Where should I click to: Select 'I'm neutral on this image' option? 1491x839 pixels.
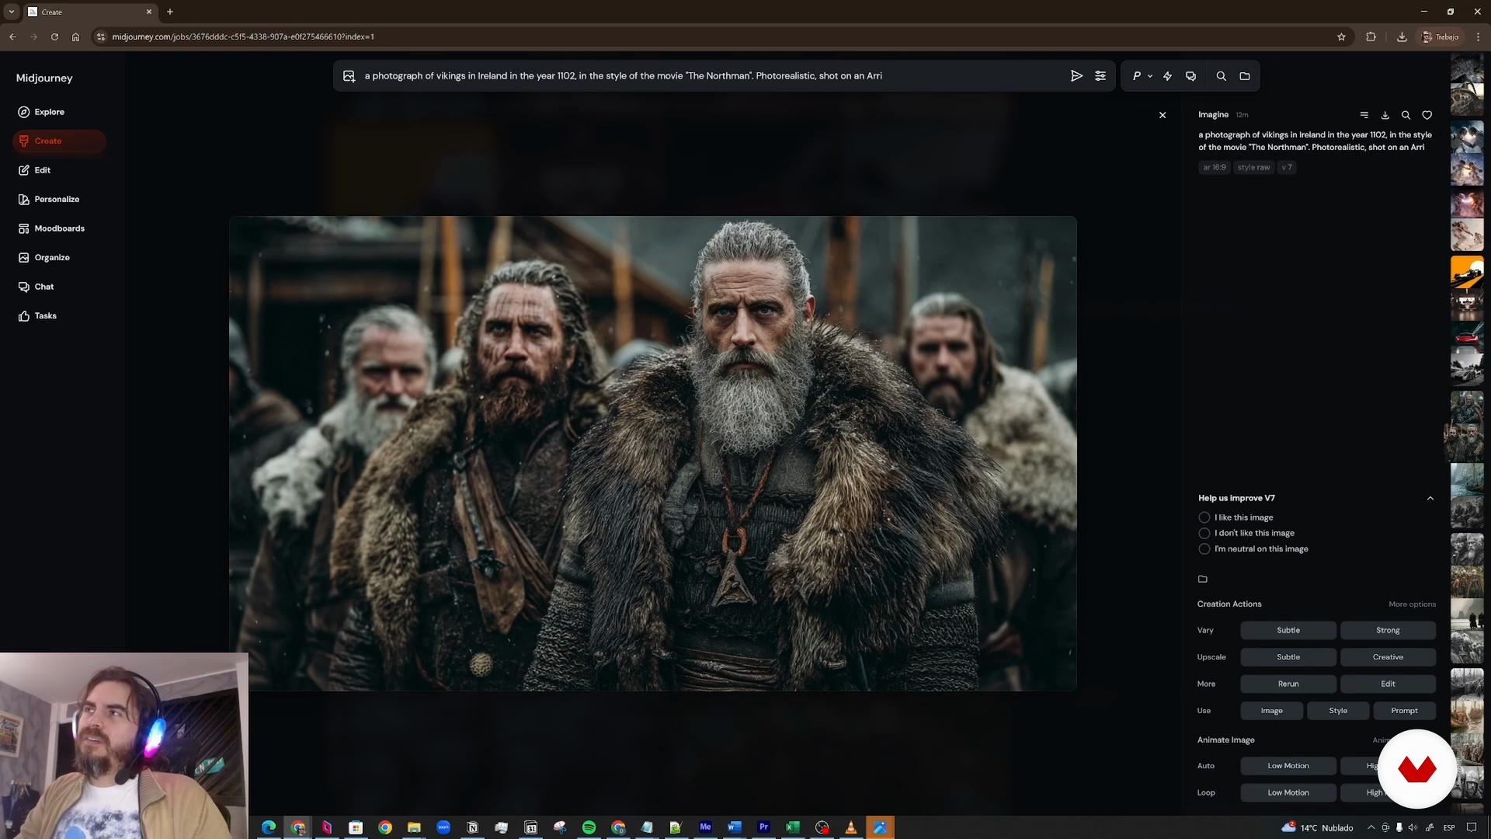tap(1253, 549)
